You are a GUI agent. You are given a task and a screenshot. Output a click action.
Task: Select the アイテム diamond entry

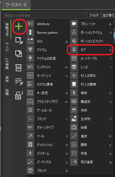47,50
